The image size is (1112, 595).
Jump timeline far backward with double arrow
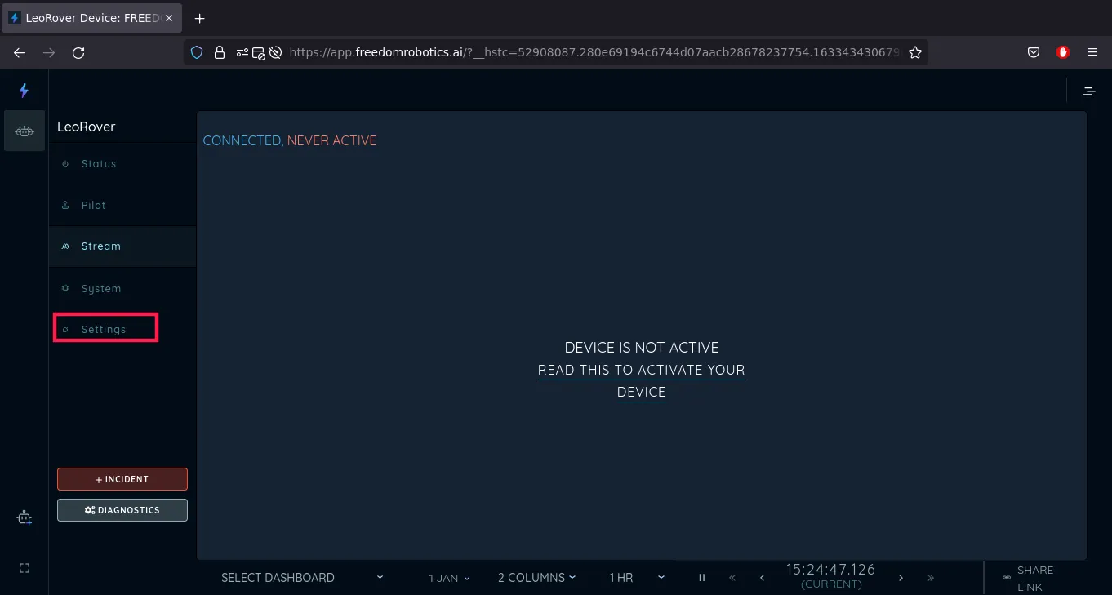click(732, 578)
